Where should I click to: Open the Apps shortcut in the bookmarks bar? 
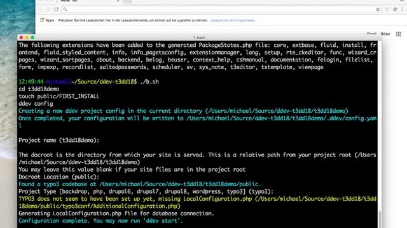coord(47,20)
